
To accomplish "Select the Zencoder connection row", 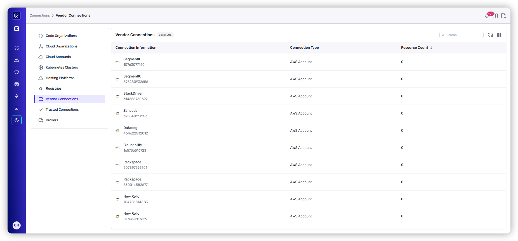I will tap(309, 113).
